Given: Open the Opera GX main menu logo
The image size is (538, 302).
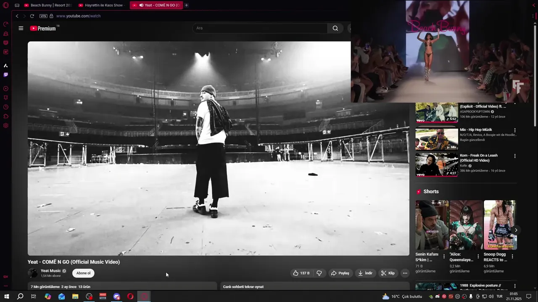Looking at the screenshot, I should click(x=5, y=5).
